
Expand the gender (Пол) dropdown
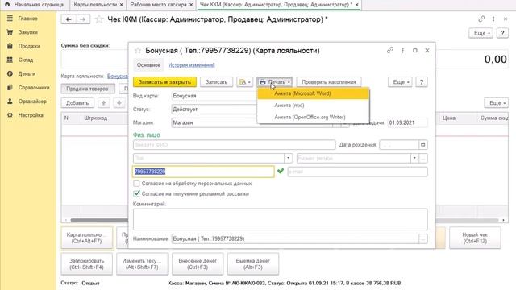click(289, 158)
